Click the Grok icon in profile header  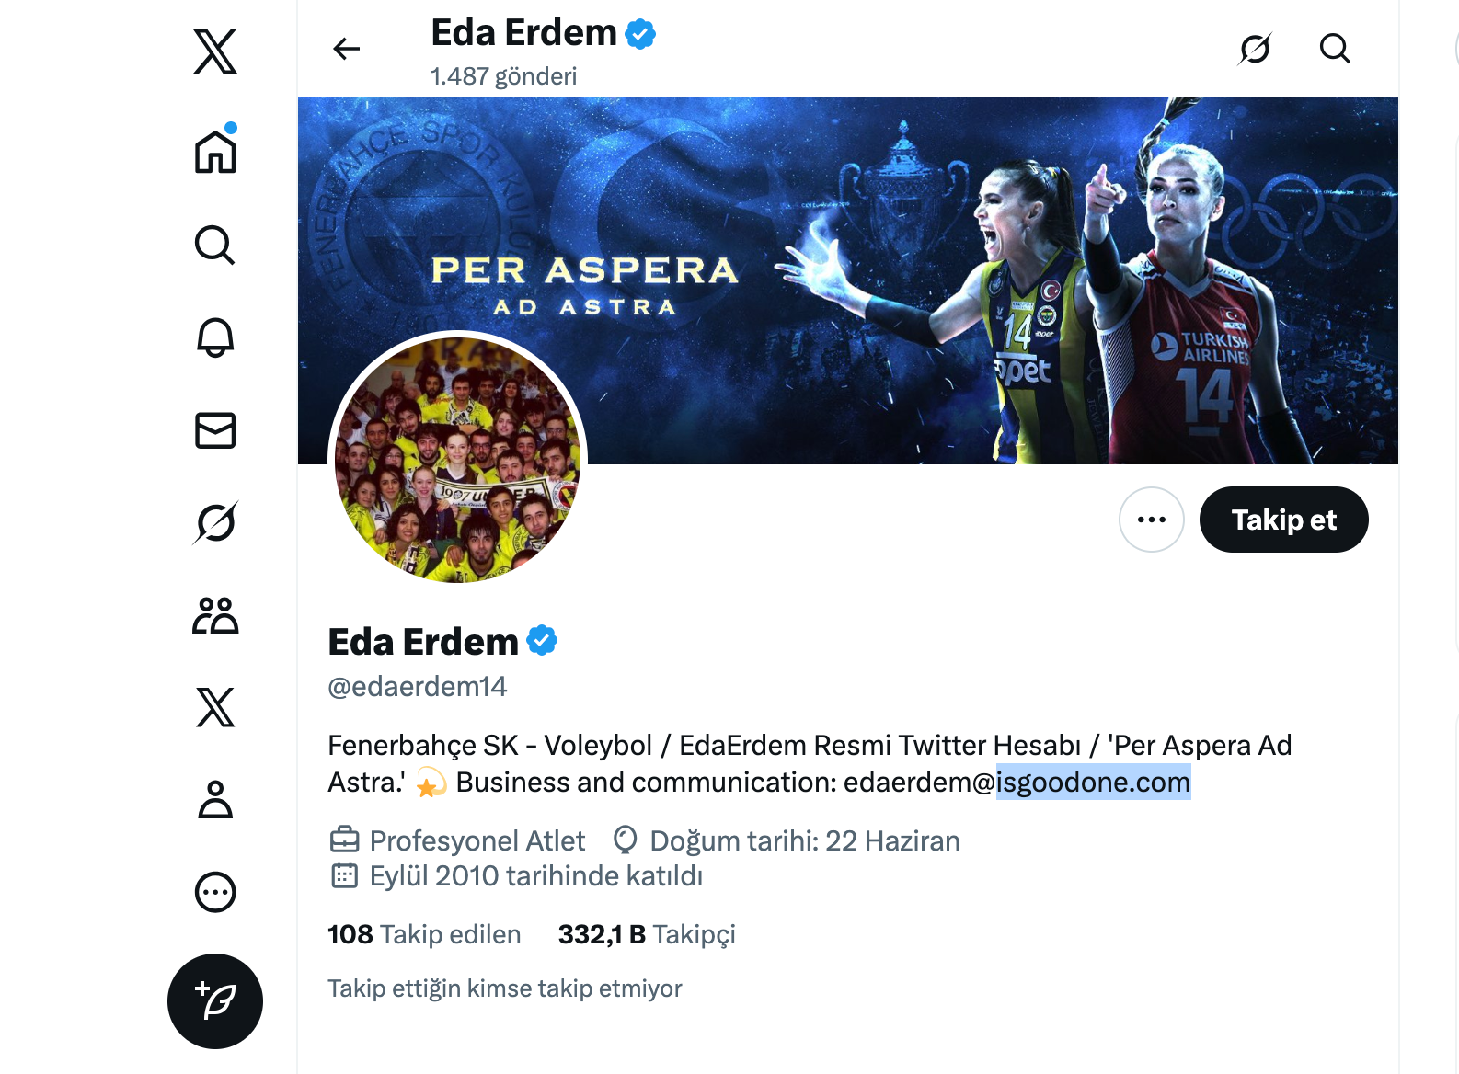click(x=1255, y=49)
